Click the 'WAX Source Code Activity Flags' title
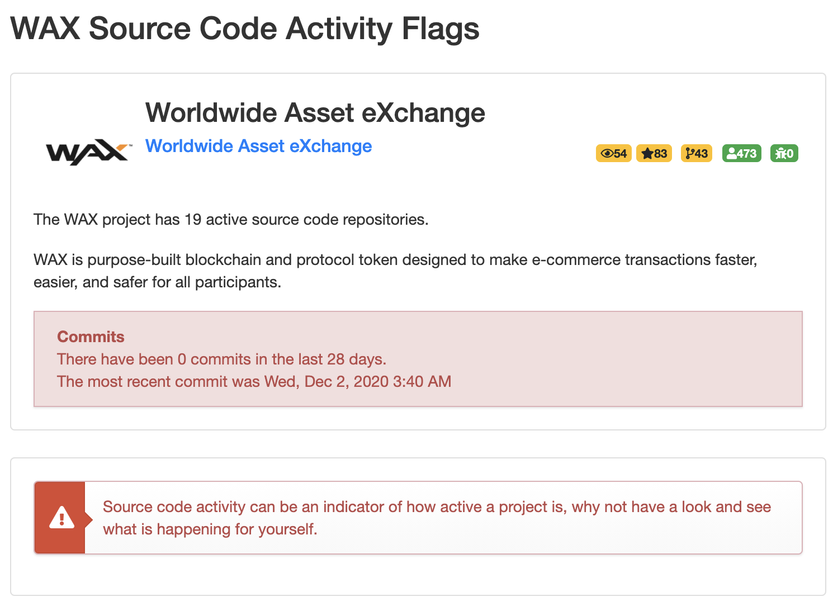 click(x=245, y=28)
